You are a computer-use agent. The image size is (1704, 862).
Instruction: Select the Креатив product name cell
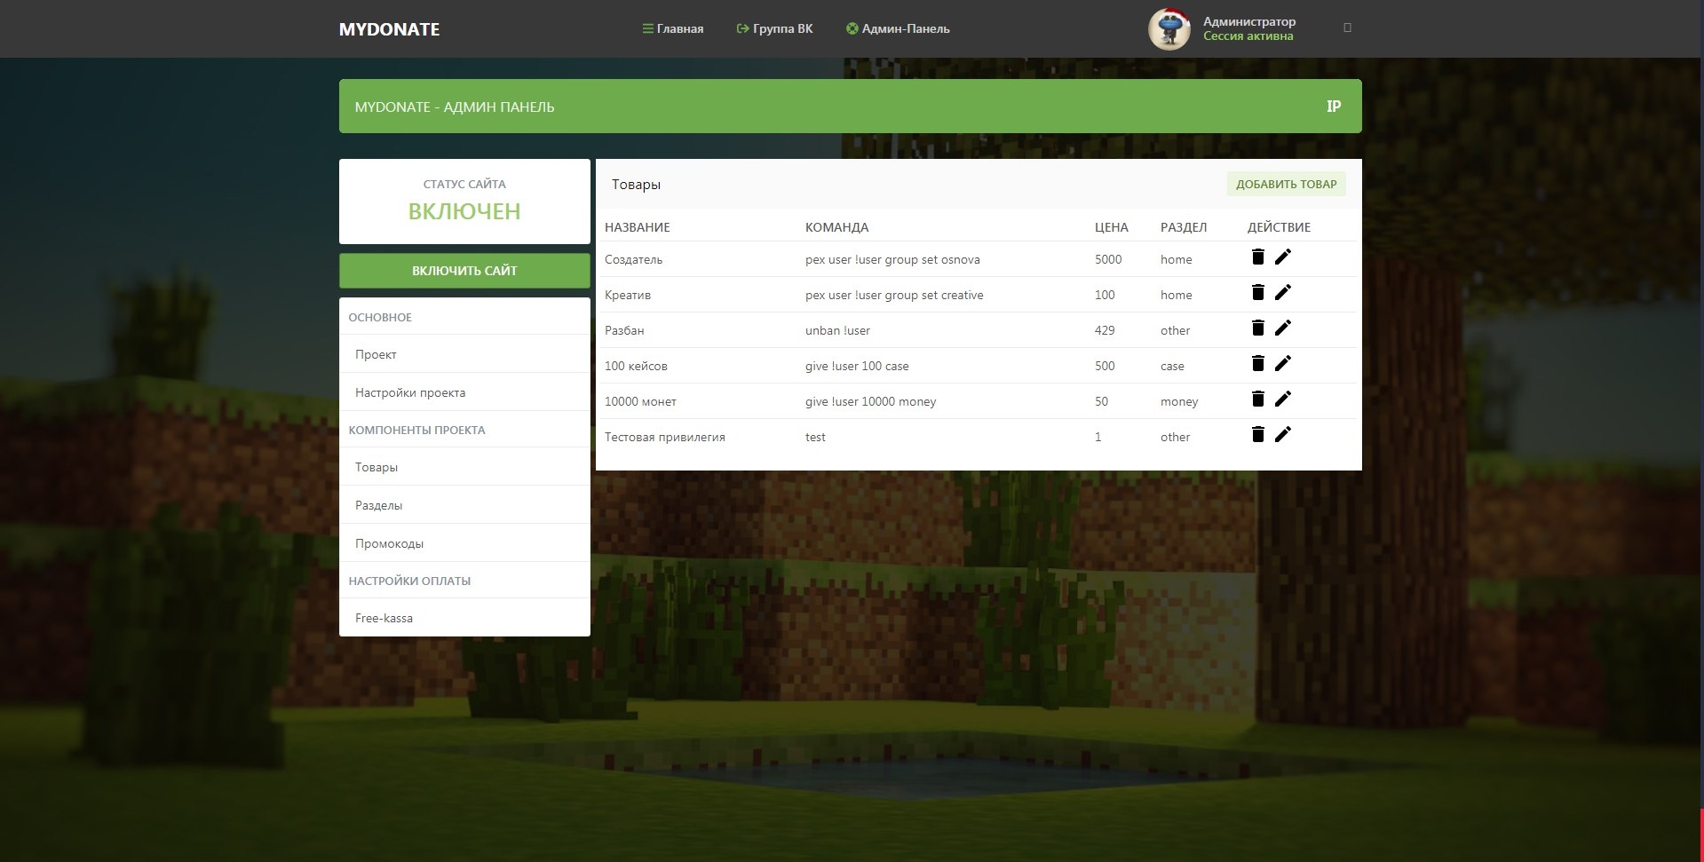pyautogui.click(x=628, y=295)
